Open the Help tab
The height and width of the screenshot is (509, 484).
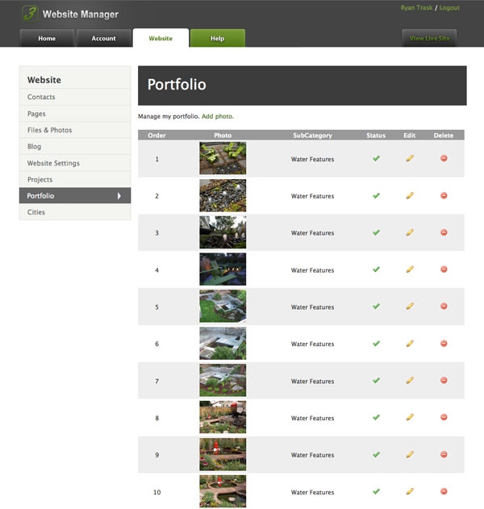(218, 38)
